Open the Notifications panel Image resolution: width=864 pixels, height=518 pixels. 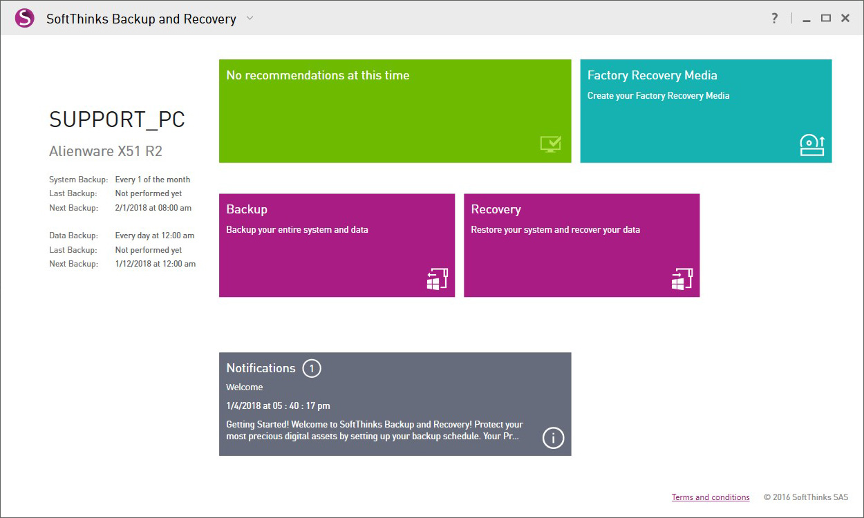tap(395, 404)
